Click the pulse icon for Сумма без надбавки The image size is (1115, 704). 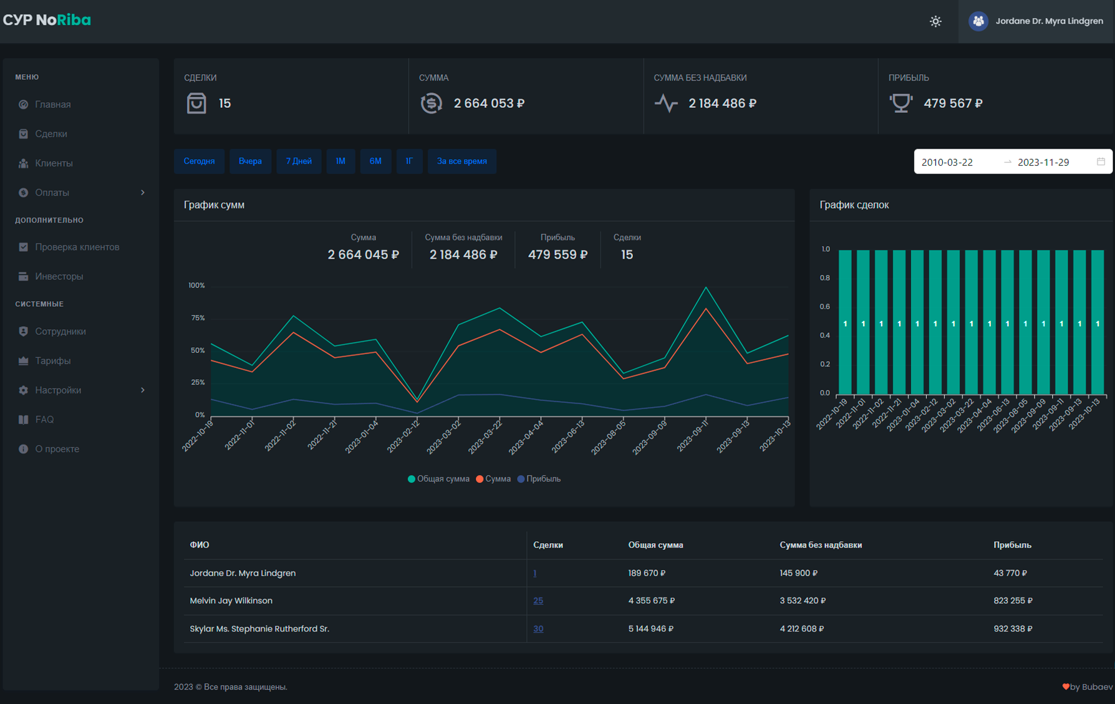click(666, 103)
